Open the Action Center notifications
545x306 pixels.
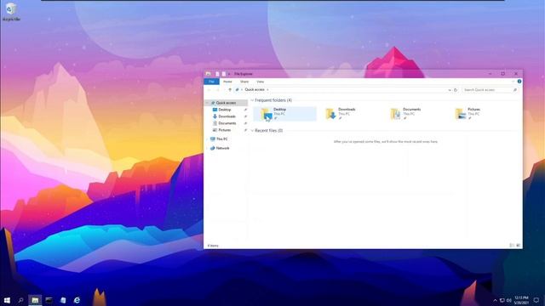click(x=536, y=300)
